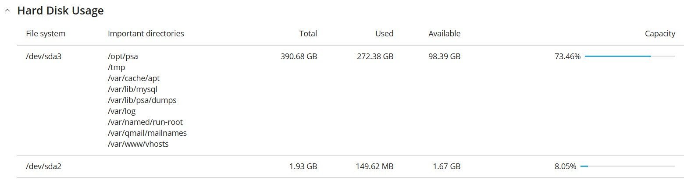Click the Capacity column header
Screen dimensions: 691x191
click(x=660, y=33)
